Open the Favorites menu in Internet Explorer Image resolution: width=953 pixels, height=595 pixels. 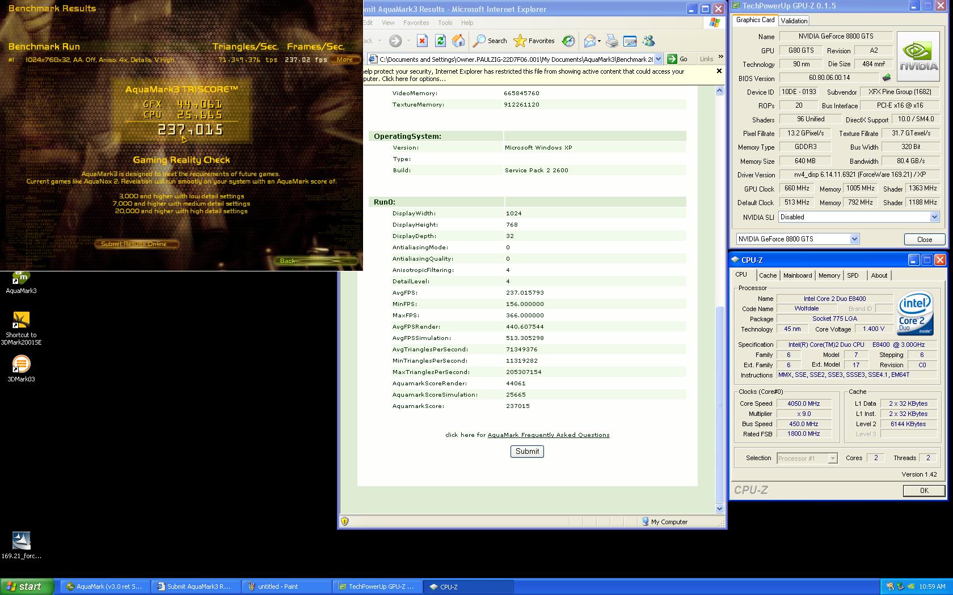416,23
